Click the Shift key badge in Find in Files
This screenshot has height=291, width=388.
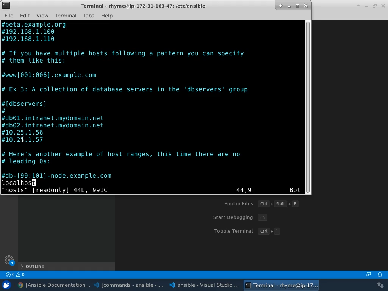coord(280,204)
